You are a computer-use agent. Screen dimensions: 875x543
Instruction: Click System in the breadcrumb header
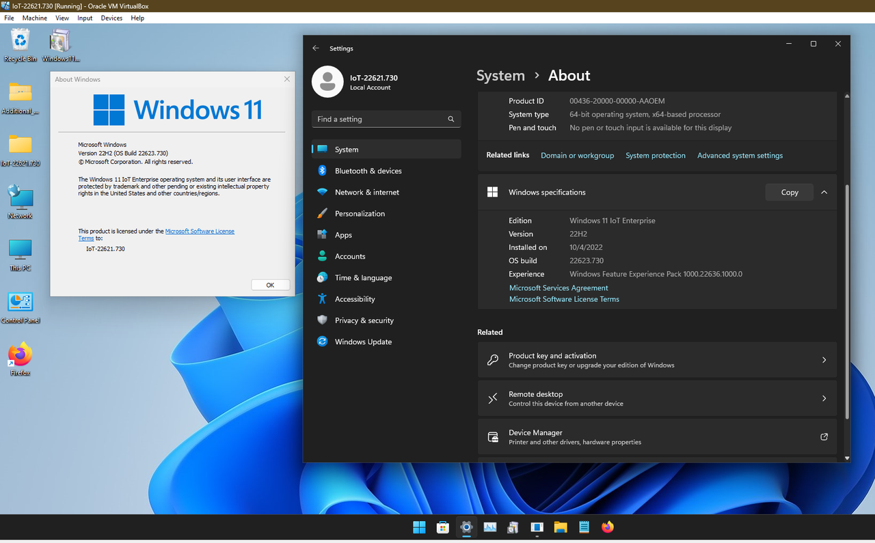coord(500,76)
